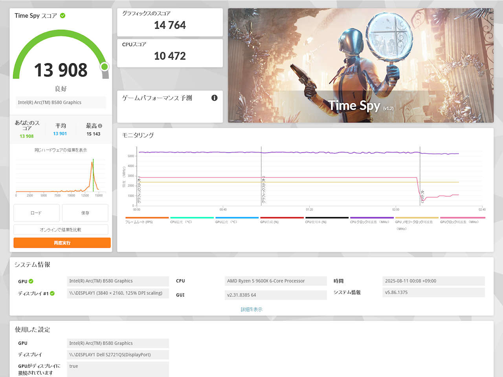Image resolution: width=503 pixels, height=377 pixels.
Task: Open the 詳細を表示 link
Action: pos(251,309)
